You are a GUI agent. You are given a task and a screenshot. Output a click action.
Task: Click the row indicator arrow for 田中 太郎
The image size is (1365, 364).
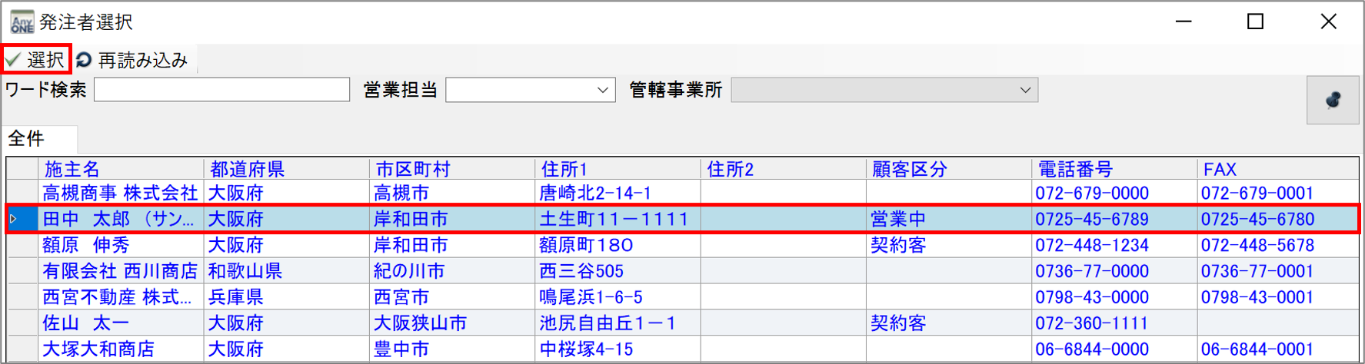point(14,219)
